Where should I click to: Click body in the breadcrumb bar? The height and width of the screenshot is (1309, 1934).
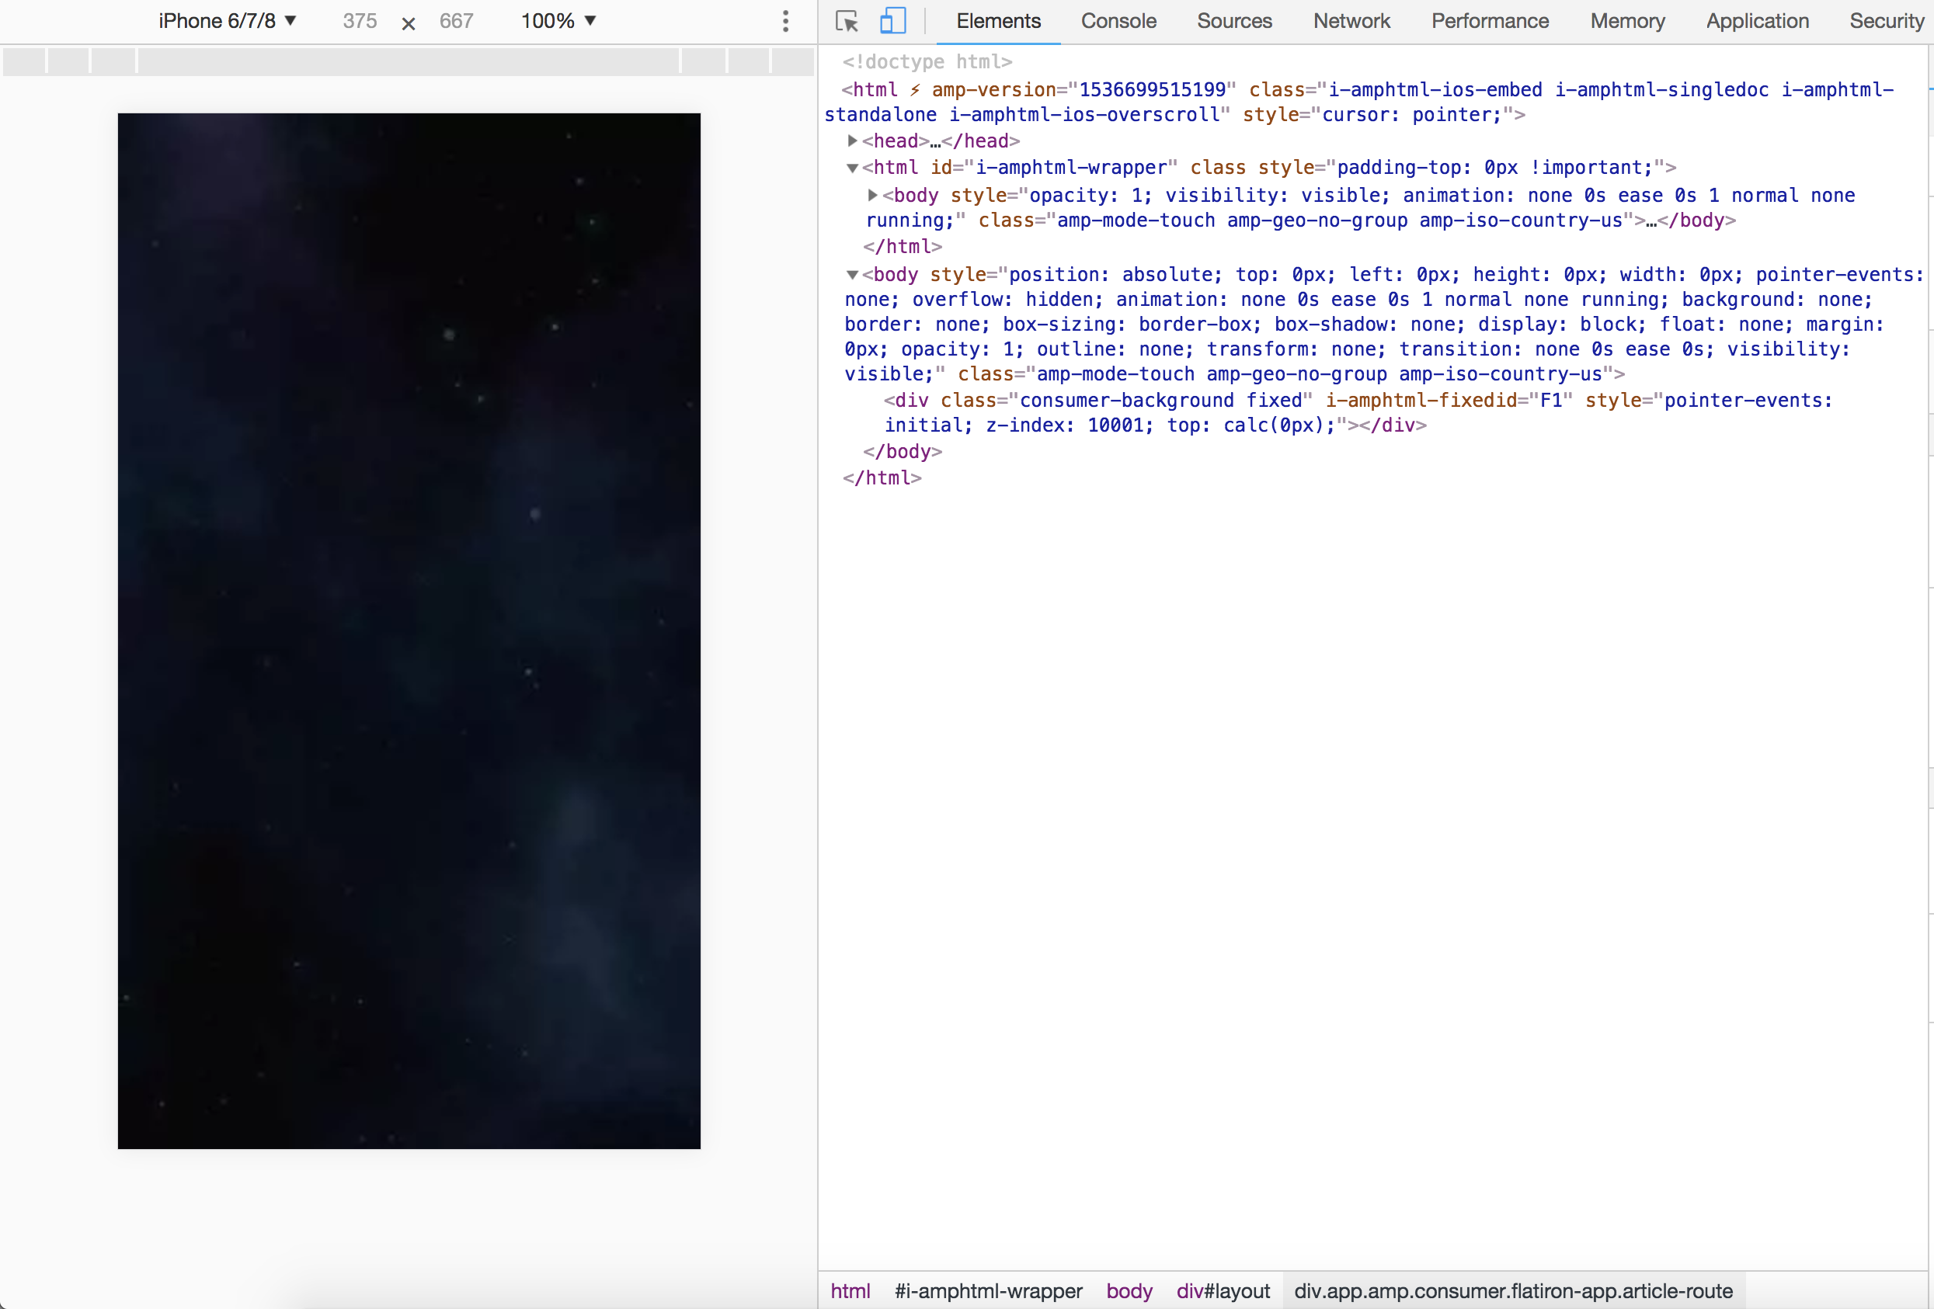pos(1129,1290)
